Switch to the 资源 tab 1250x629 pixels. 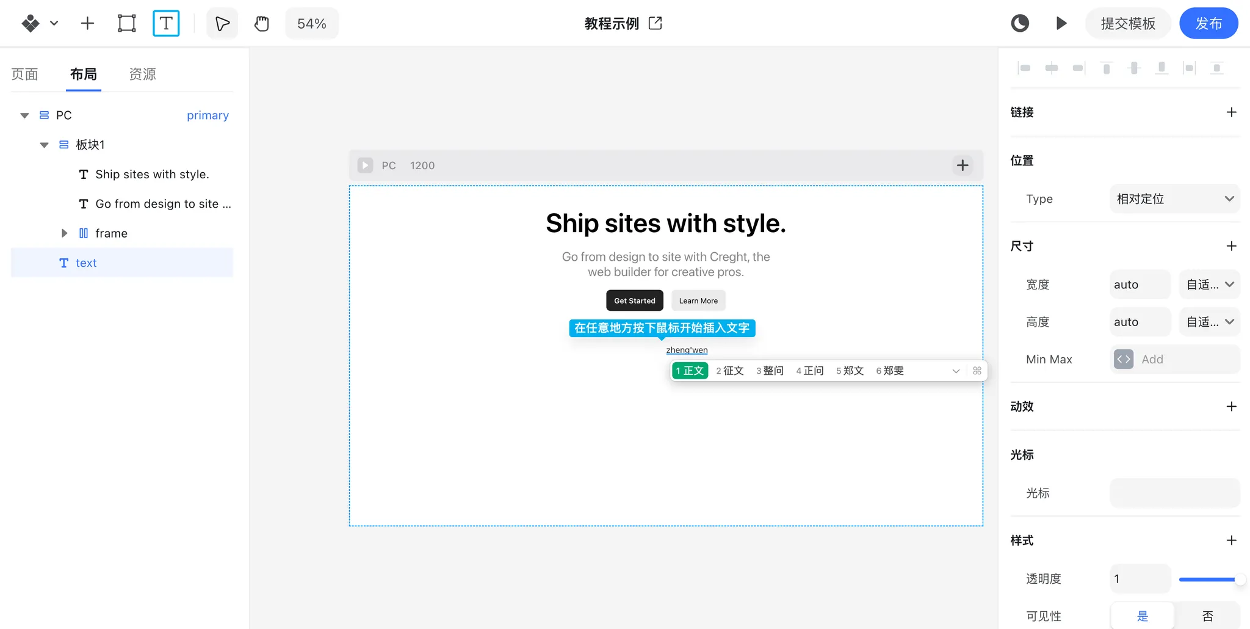click(x=142, y=74)
